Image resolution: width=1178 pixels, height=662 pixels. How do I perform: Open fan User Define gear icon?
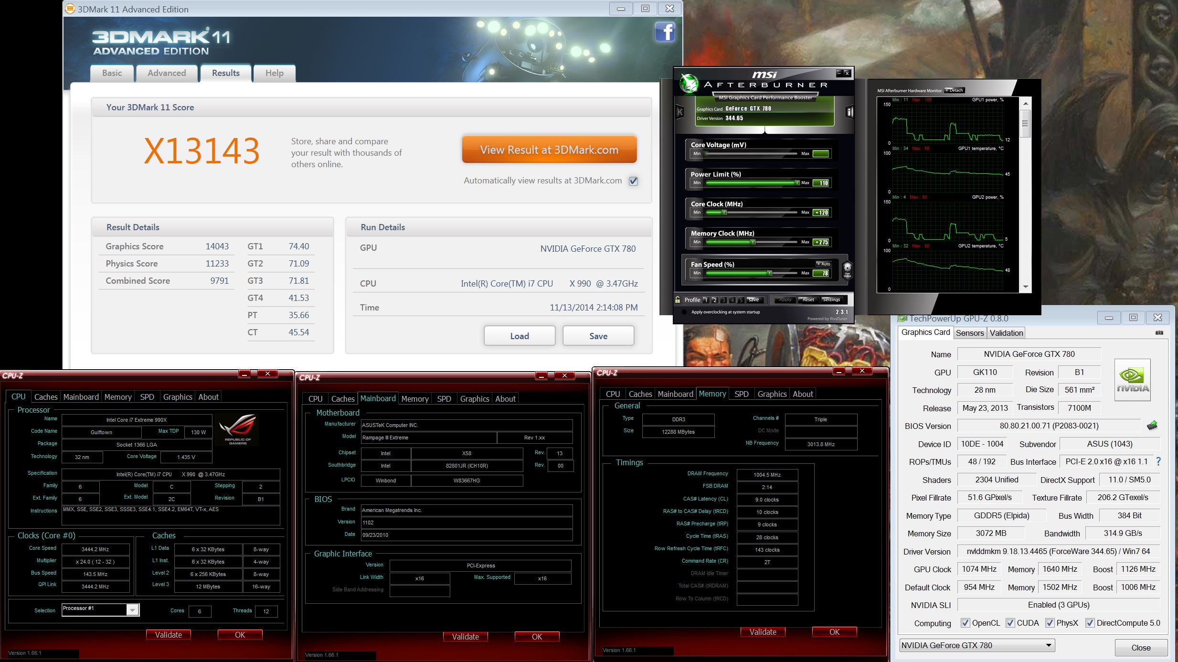[847, 270]
